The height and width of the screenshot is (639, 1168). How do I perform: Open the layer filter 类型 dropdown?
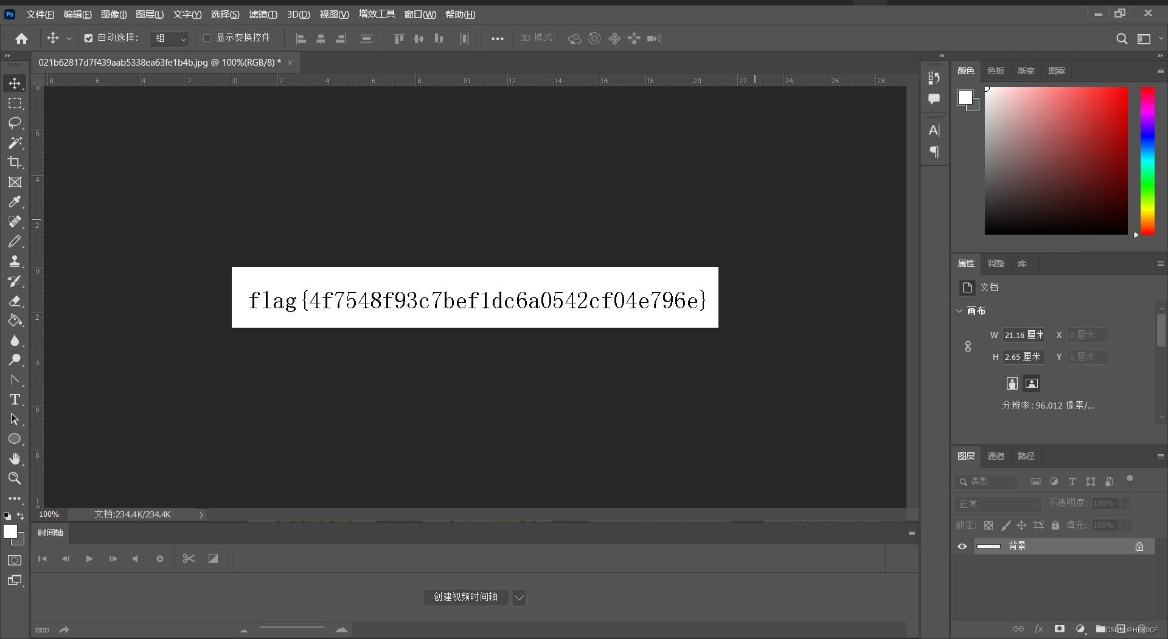(x=986, y=482)
